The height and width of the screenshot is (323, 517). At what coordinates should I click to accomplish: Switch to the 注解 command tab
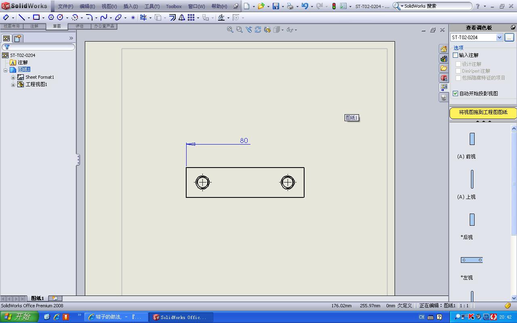(x=34, y=26)
